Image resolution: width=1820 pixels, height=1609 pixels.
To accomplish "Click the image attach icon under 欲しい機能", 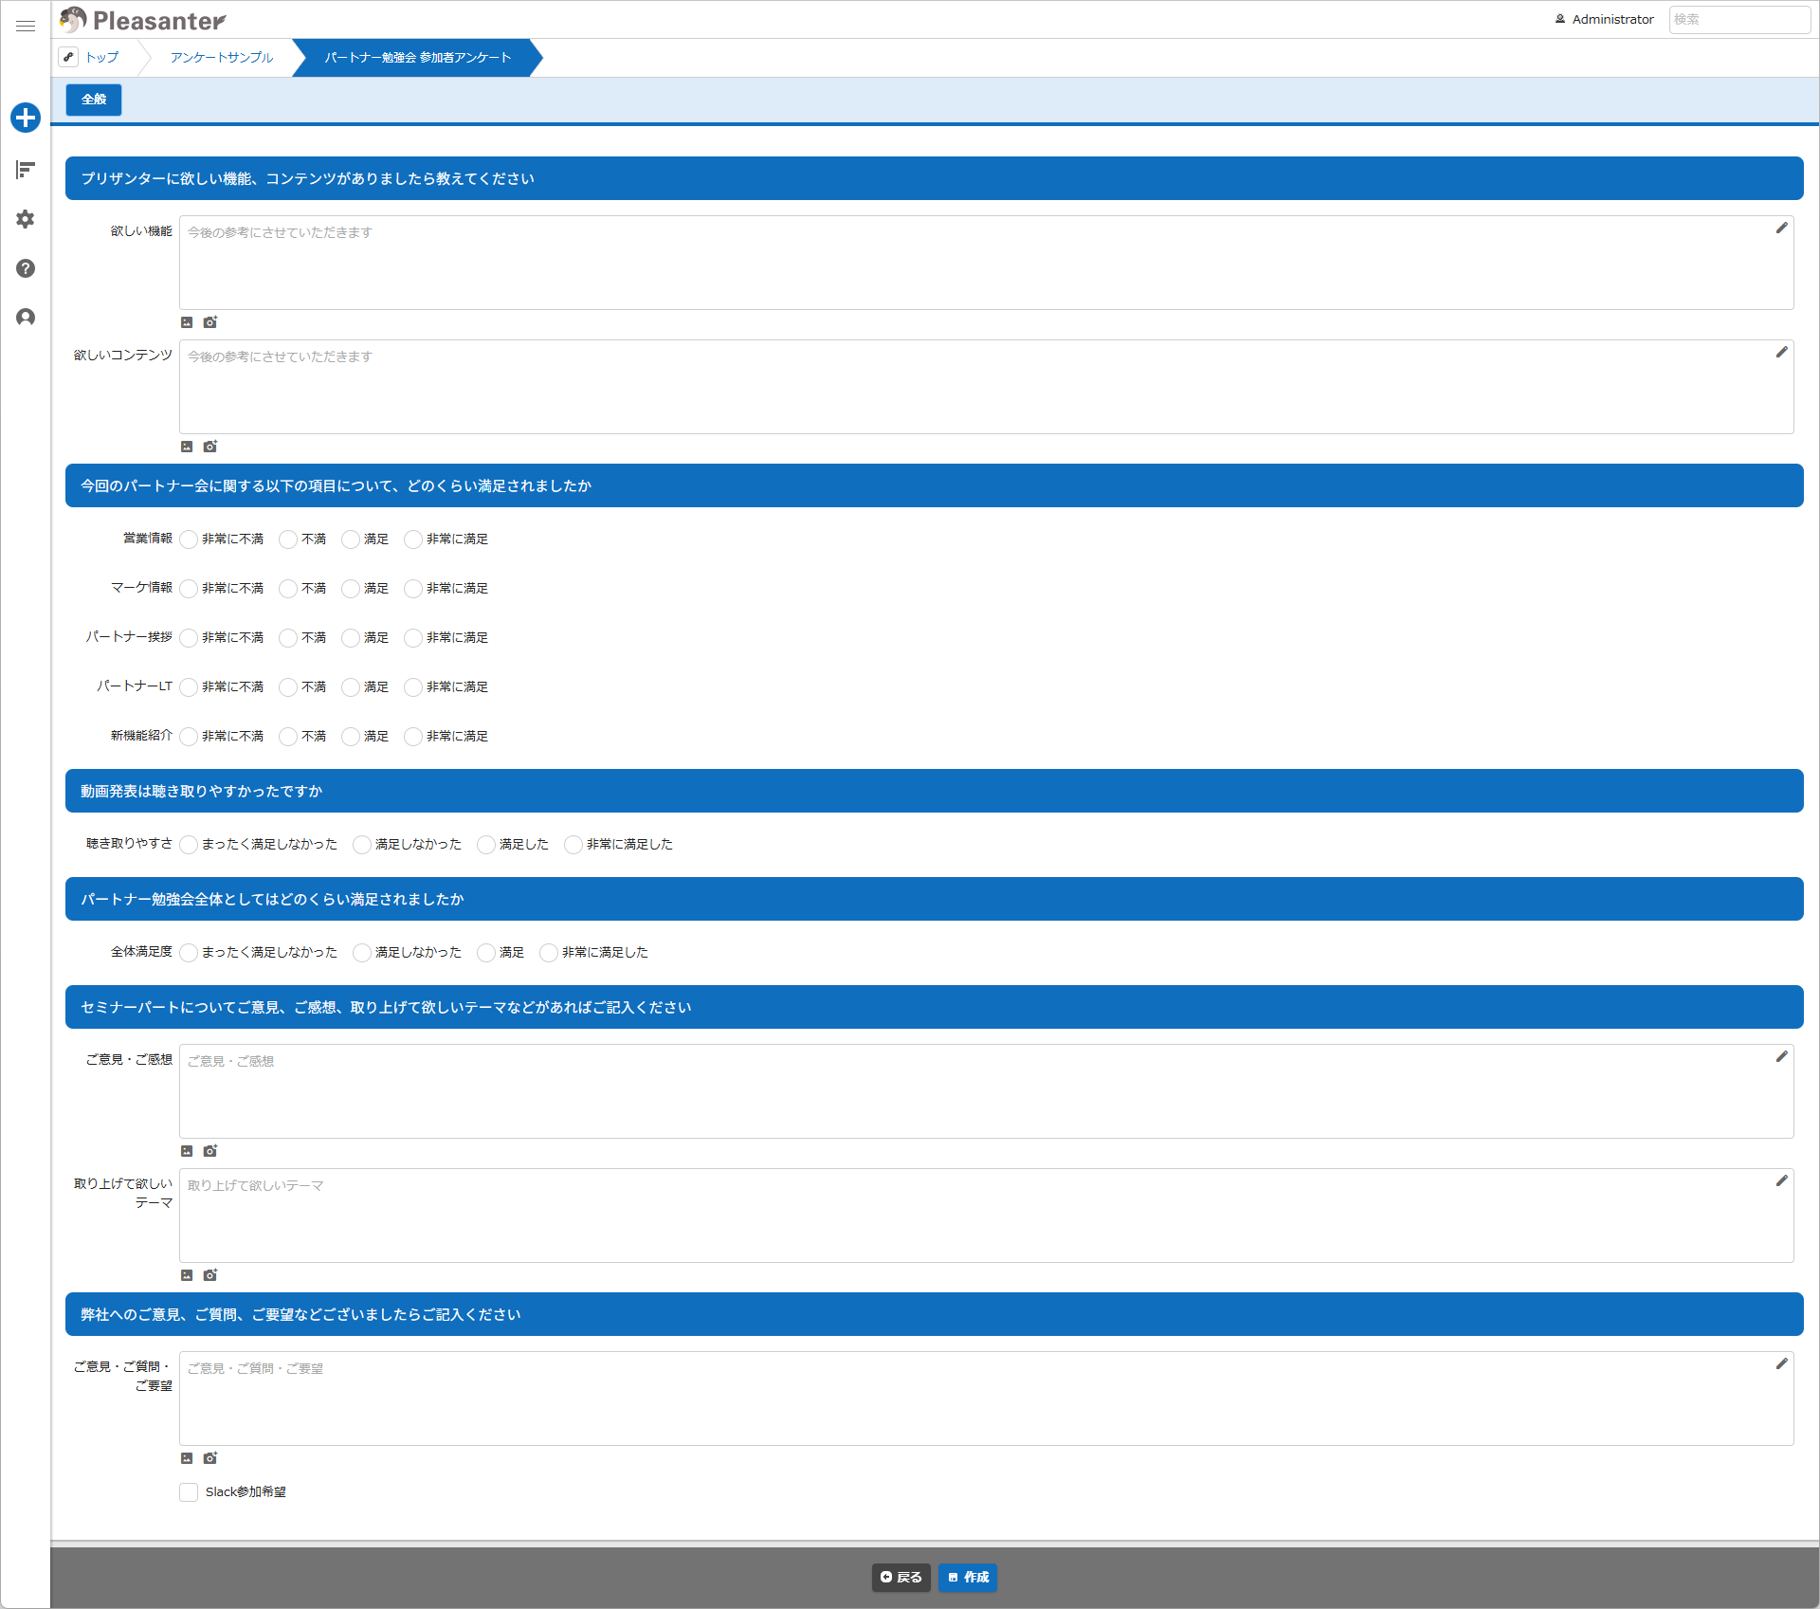I will point(187,322).
